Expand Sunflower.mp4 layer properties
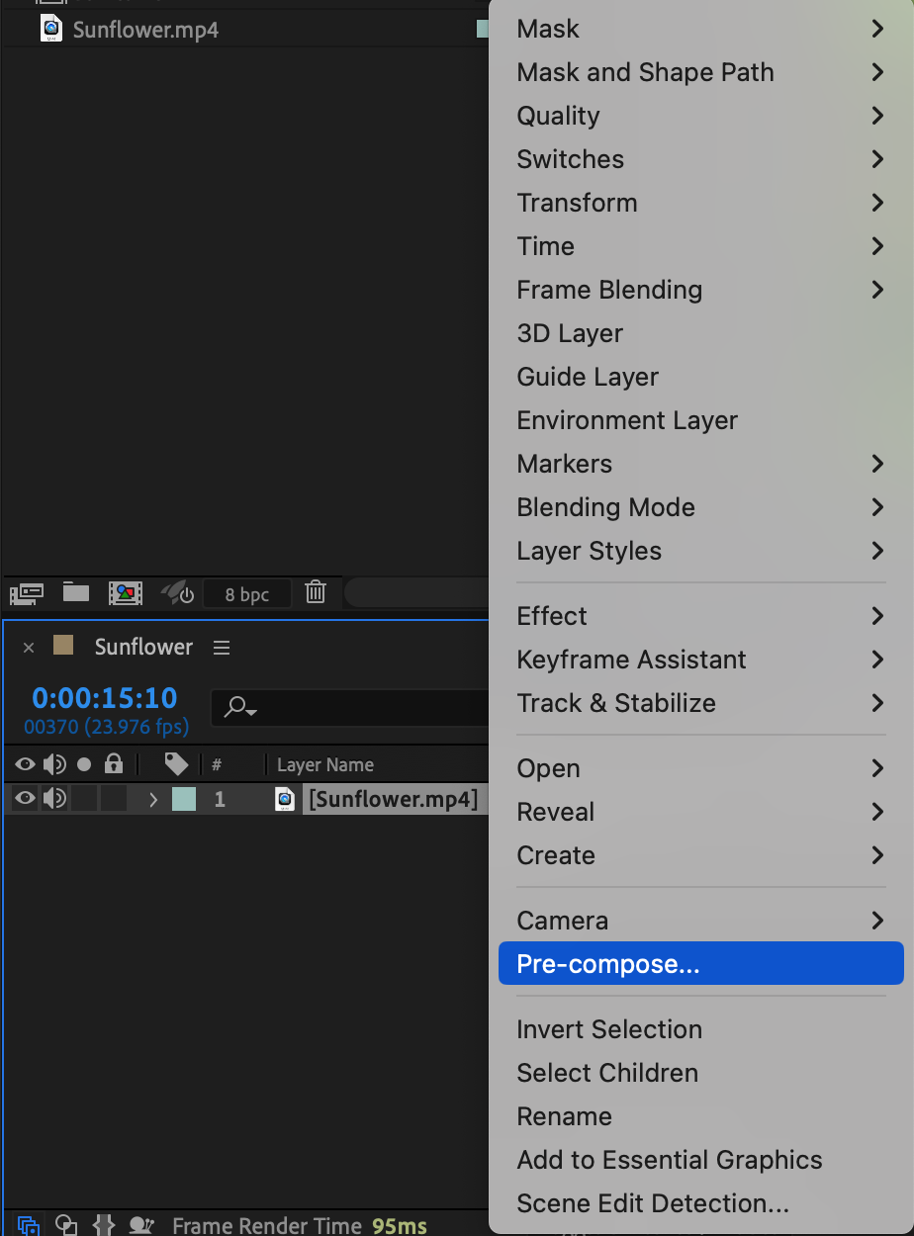Image resolution: width=914 pixels, height=1236 pixels. (x=153, y=799)
